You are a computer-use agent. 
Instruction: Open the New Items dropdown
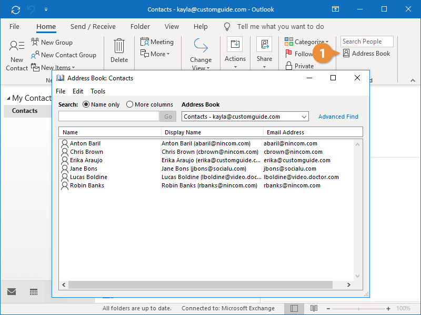[53, 68]
